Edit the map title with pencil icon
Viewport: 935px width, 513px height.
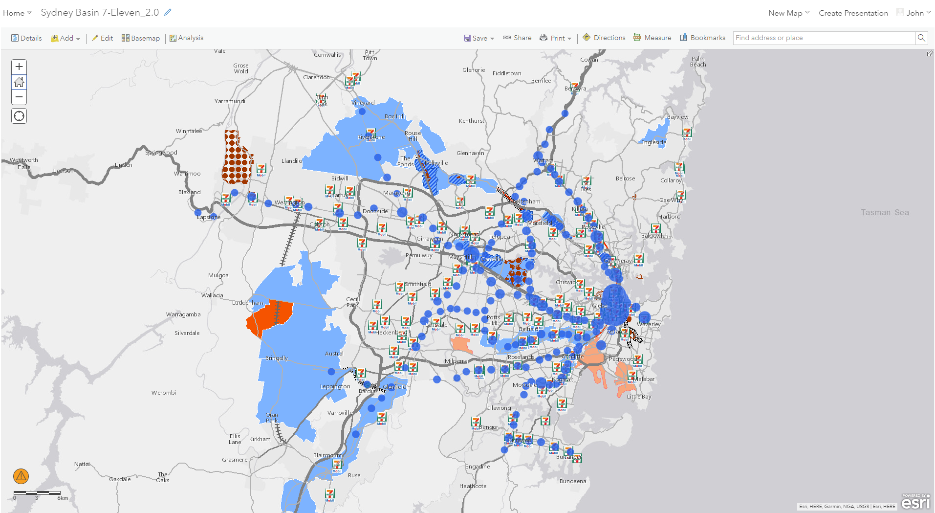click(168, 12)
